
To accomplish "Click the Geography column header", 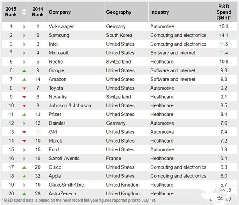I will click(x=118, y=12).
